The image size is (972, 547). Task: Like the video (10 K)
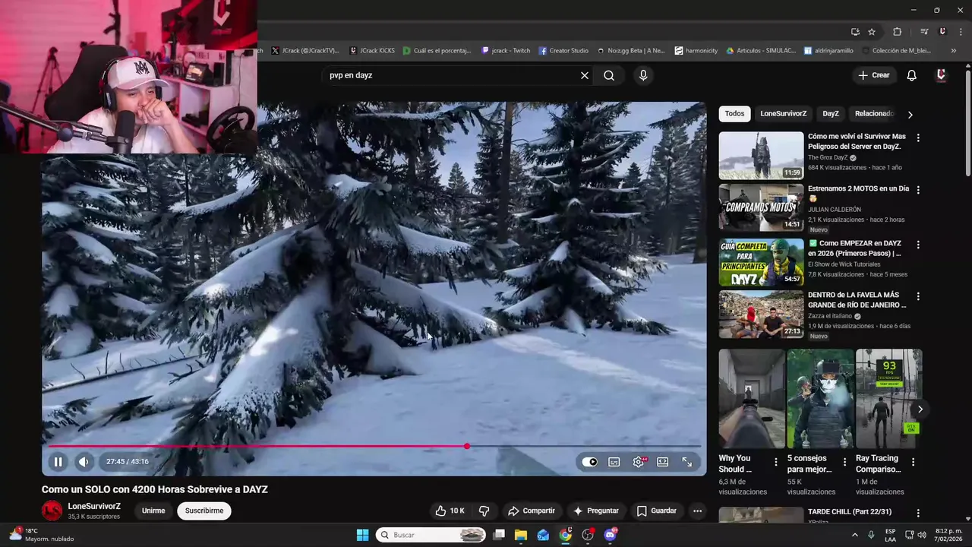pos(450,511)
